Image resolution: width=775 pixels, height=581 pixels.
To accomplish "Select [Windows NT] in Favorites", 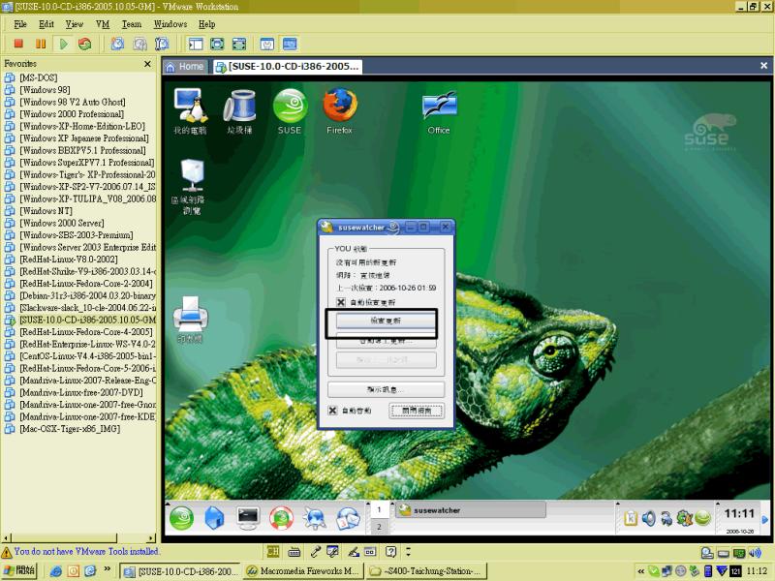I will [x=46, y=211].
